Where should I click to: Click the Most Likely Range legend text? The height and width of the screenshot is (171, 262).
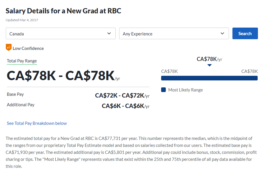click(x=185, y=90)
